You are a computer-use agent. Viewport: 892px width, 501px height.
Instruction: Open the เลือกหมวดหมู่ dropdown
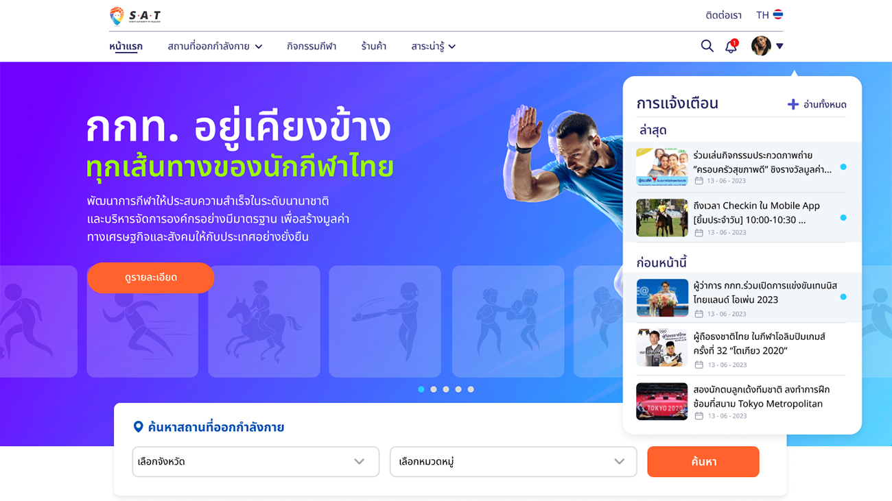pos(514,462)
